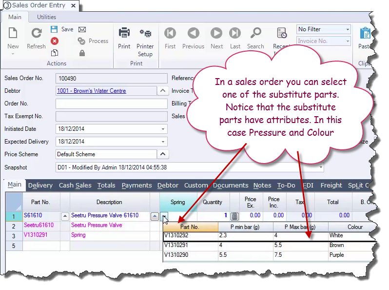Screen dimensions: 389x290
Task: Click the Spring description in row 3
Action: [78, 235]
